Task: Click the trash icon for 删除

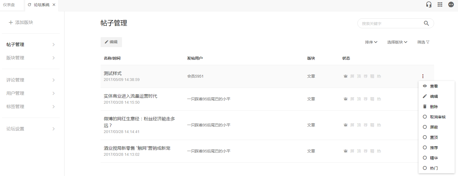Action: pyautogui.click(x=425, y=107)
